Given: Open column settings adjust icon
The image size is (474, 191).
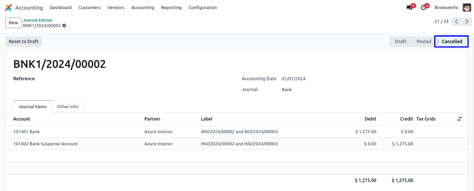Looking at the screenshot, I should click(460, 119).
